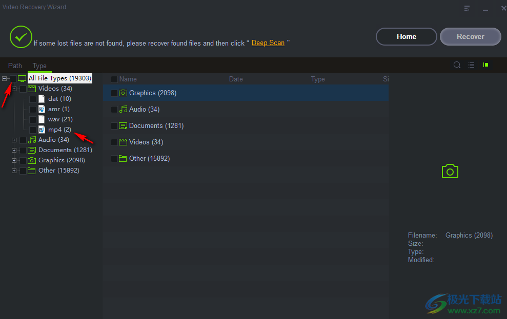Viewport: 507px width, 319px height.
Task: Collapse the Videos (34) tree node
Action: click(14, 89)
